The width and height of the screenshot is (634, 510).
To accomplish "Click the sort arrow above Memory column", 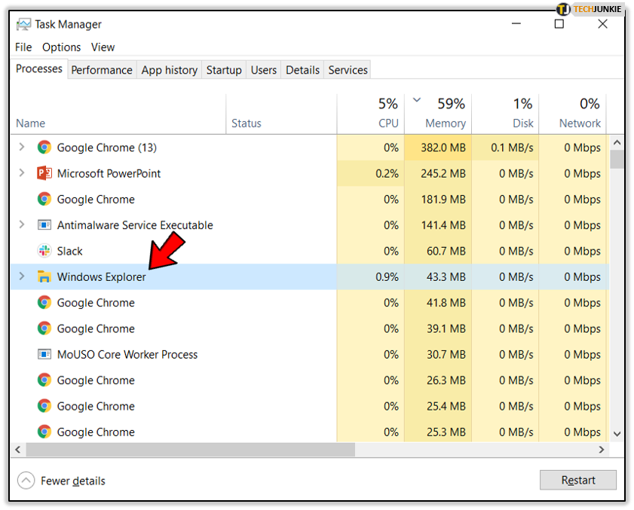I will [x=417, y=100].
